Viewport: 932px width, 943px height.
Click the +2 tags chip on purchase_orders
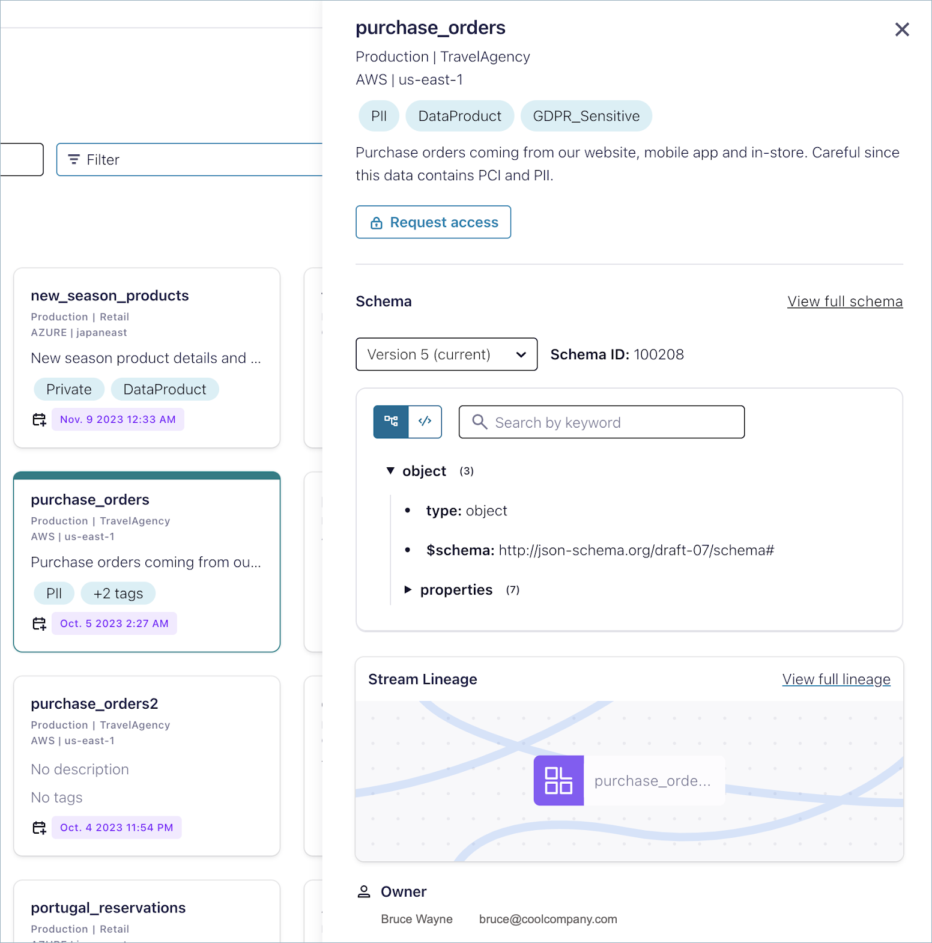click(x=118, y=593)
